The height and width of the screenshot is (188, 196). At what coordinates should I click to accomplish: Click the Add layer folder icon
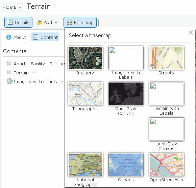pos(40,22)
